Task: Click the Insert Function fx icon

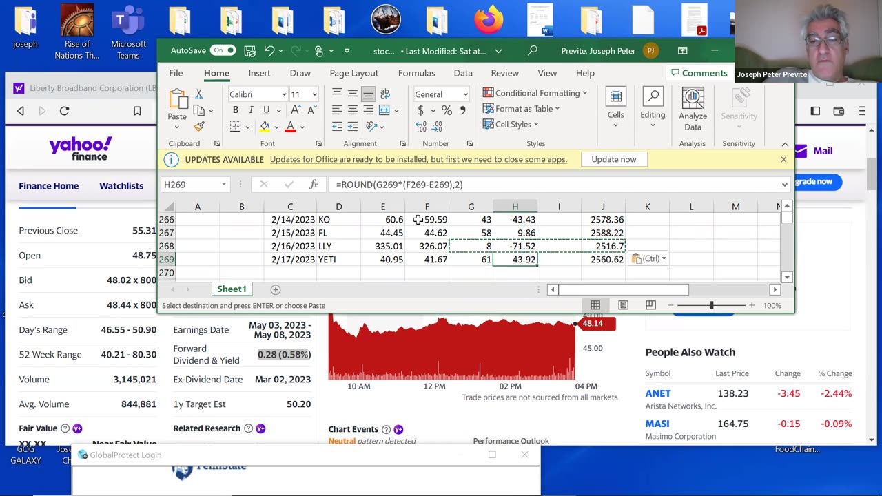Action: (314, 184)
